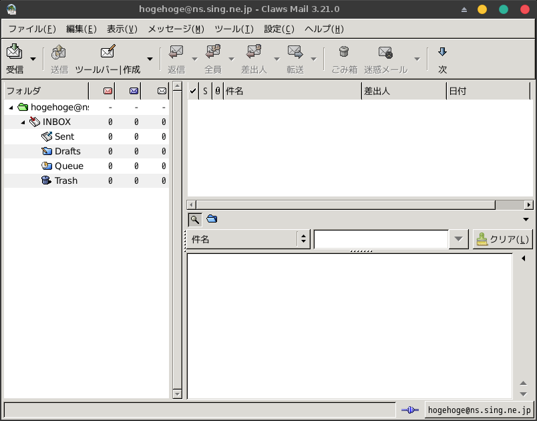Viewport: 537px width, 421px height.
Task: Select the Drafts folder
Action: point(67,152)
